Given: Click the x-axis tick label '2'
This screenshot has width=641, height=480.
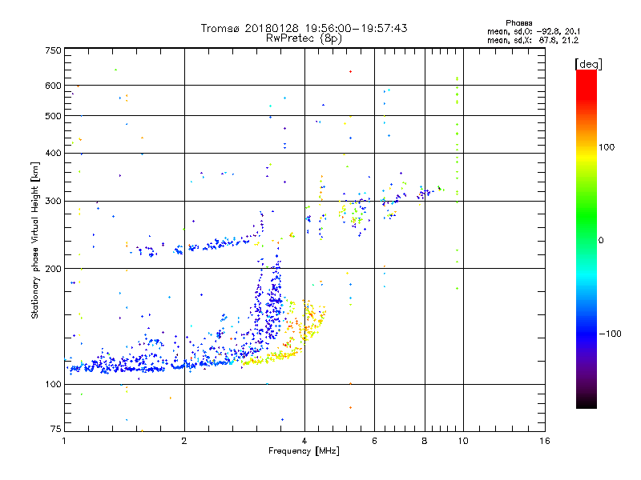Looking at the screenshot, I should [184, 441].
